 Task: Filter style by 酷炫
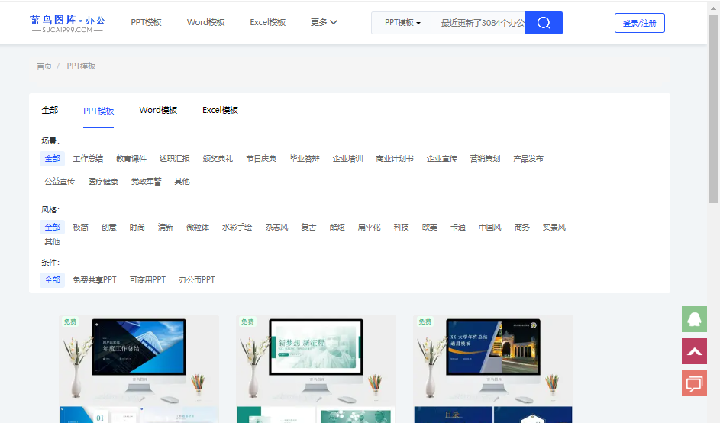point(337,228)
